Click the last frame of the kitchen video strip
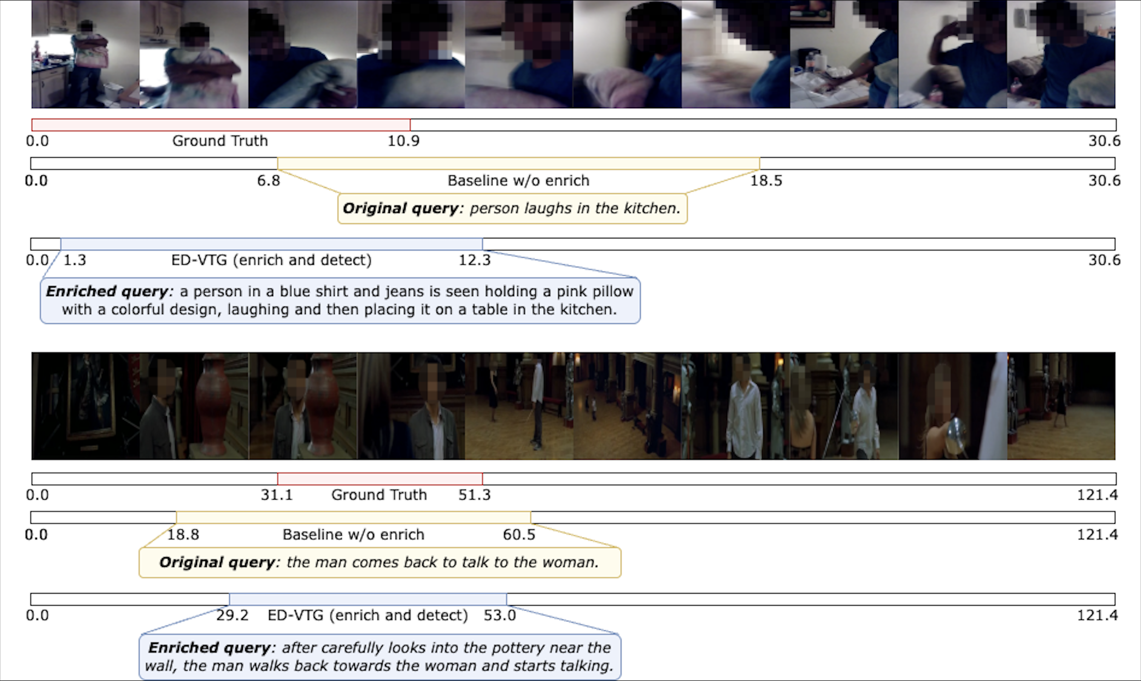The image size is (1141, 681). click(x=1061, y=54)
